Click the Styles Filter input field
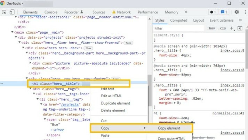This screenshot has height=140, width=248. pos(179,28)
